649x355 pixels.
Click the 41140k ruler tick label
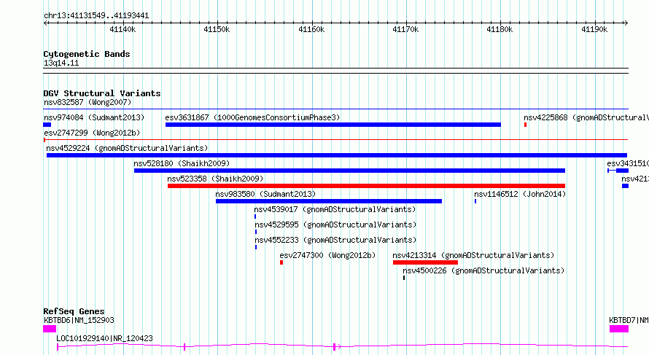[123, 29]
